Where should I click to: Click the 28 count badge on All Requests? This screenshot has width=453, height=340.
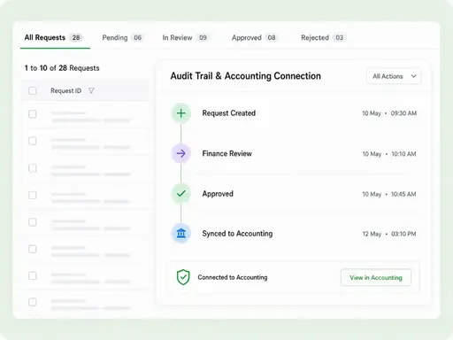pyautogui.click(x=76, y=37)
